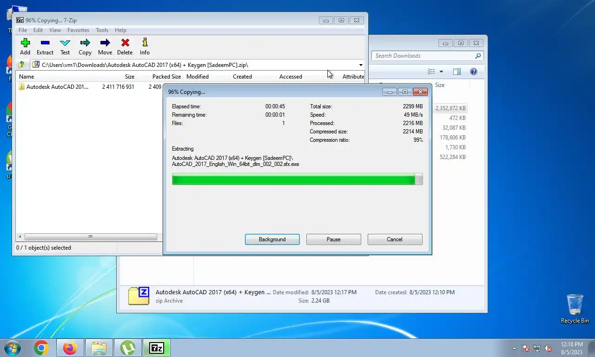
Task: Open Explorer help via question mark icon
Action: (x=474, y=72)
